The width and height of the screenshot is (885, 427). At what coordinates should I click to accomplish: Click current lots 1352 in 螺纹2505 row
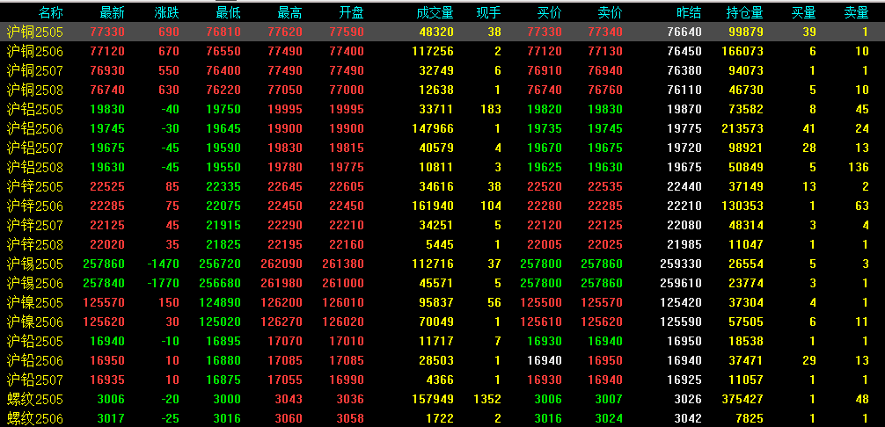click(487, 400)
